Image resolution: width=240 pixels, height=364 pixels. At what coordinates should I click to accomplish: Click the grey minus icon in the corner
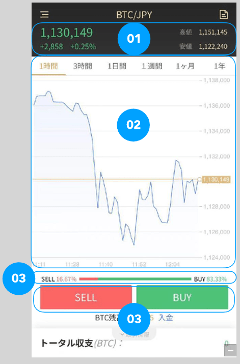(x=230, y=350)
